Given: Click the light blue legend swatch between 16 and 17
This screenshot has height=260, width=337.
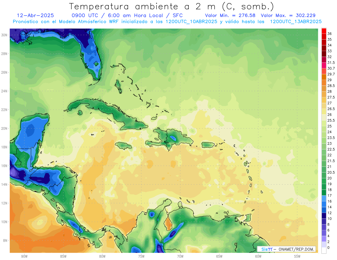Looking at the screenshot, I should point(324,198).
